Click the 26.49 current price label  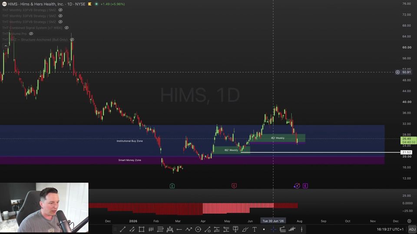tap(408, 140)
